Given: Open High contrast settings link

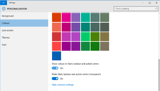Looking at the screenshot, I should (63, 85).
